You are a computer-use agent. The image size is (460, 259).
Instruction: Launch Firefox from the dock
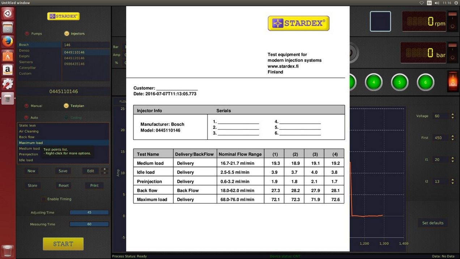(8, 42)
